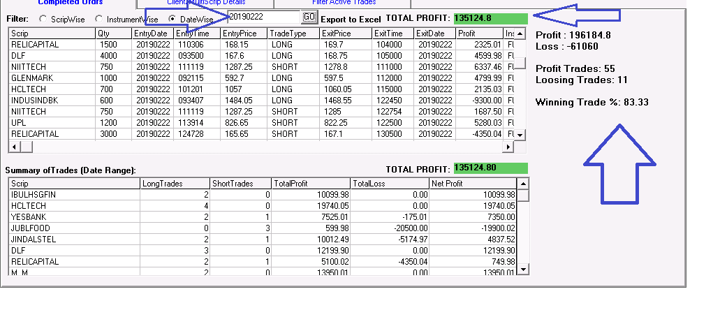The image size is (720, 324).
Task: Click the entry price 1484.05
Action: [x=239, y=101]
